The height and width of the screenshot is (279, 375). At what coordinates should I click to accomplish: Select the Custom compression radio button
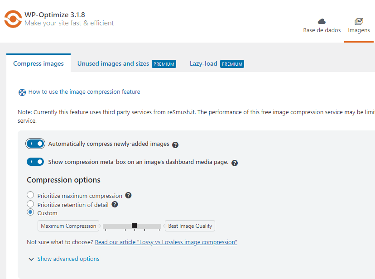click(30, 212)
